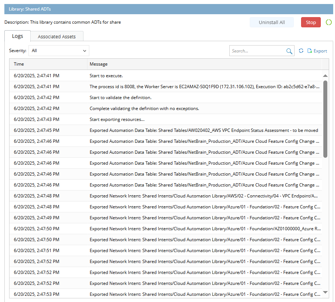Switch to the Logs tab
This screenshot has height=302, width=335.
click(17, 36)
